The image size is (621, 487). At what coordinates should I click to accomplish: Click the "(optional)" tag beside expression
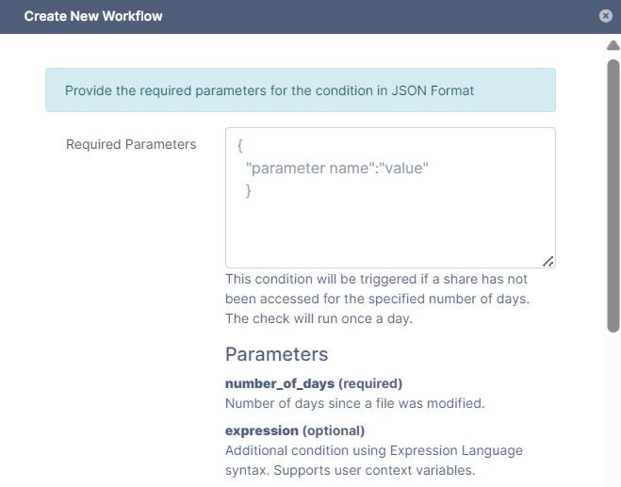334,430
